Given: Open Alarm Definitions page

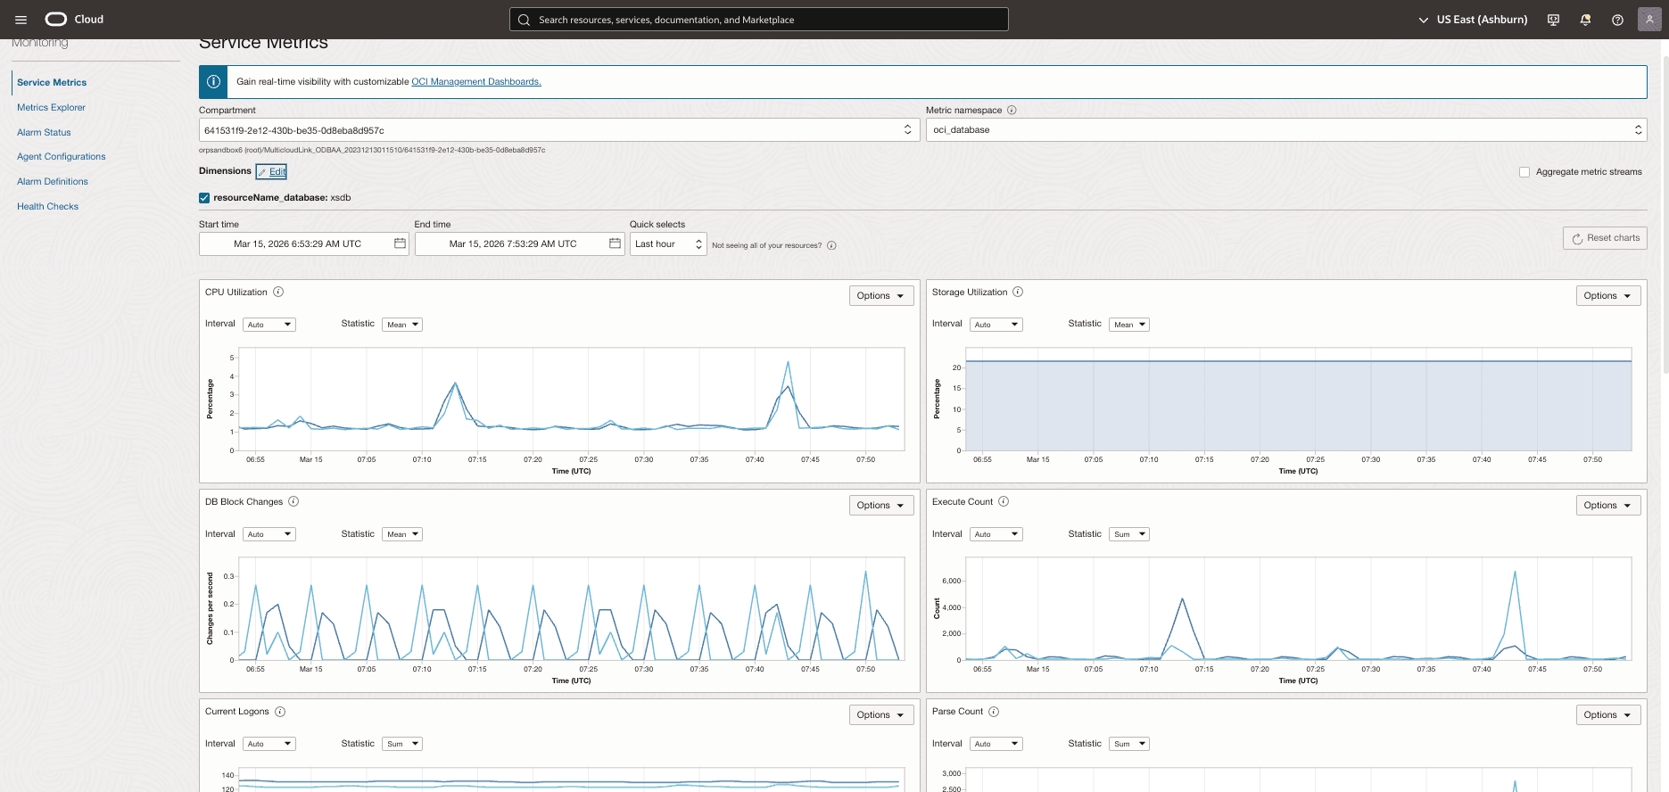Looking at the screenshot, I should coord(53,181).
